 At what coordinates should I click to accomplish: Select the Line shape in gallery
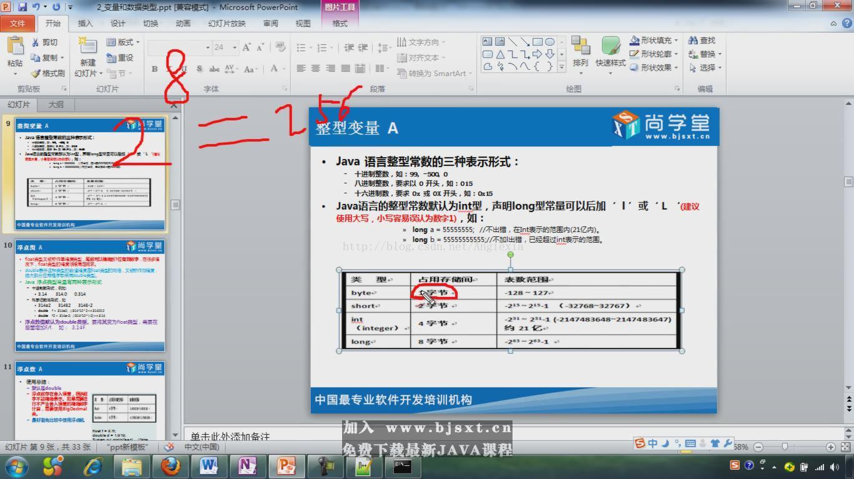click(x=513, y=42)
